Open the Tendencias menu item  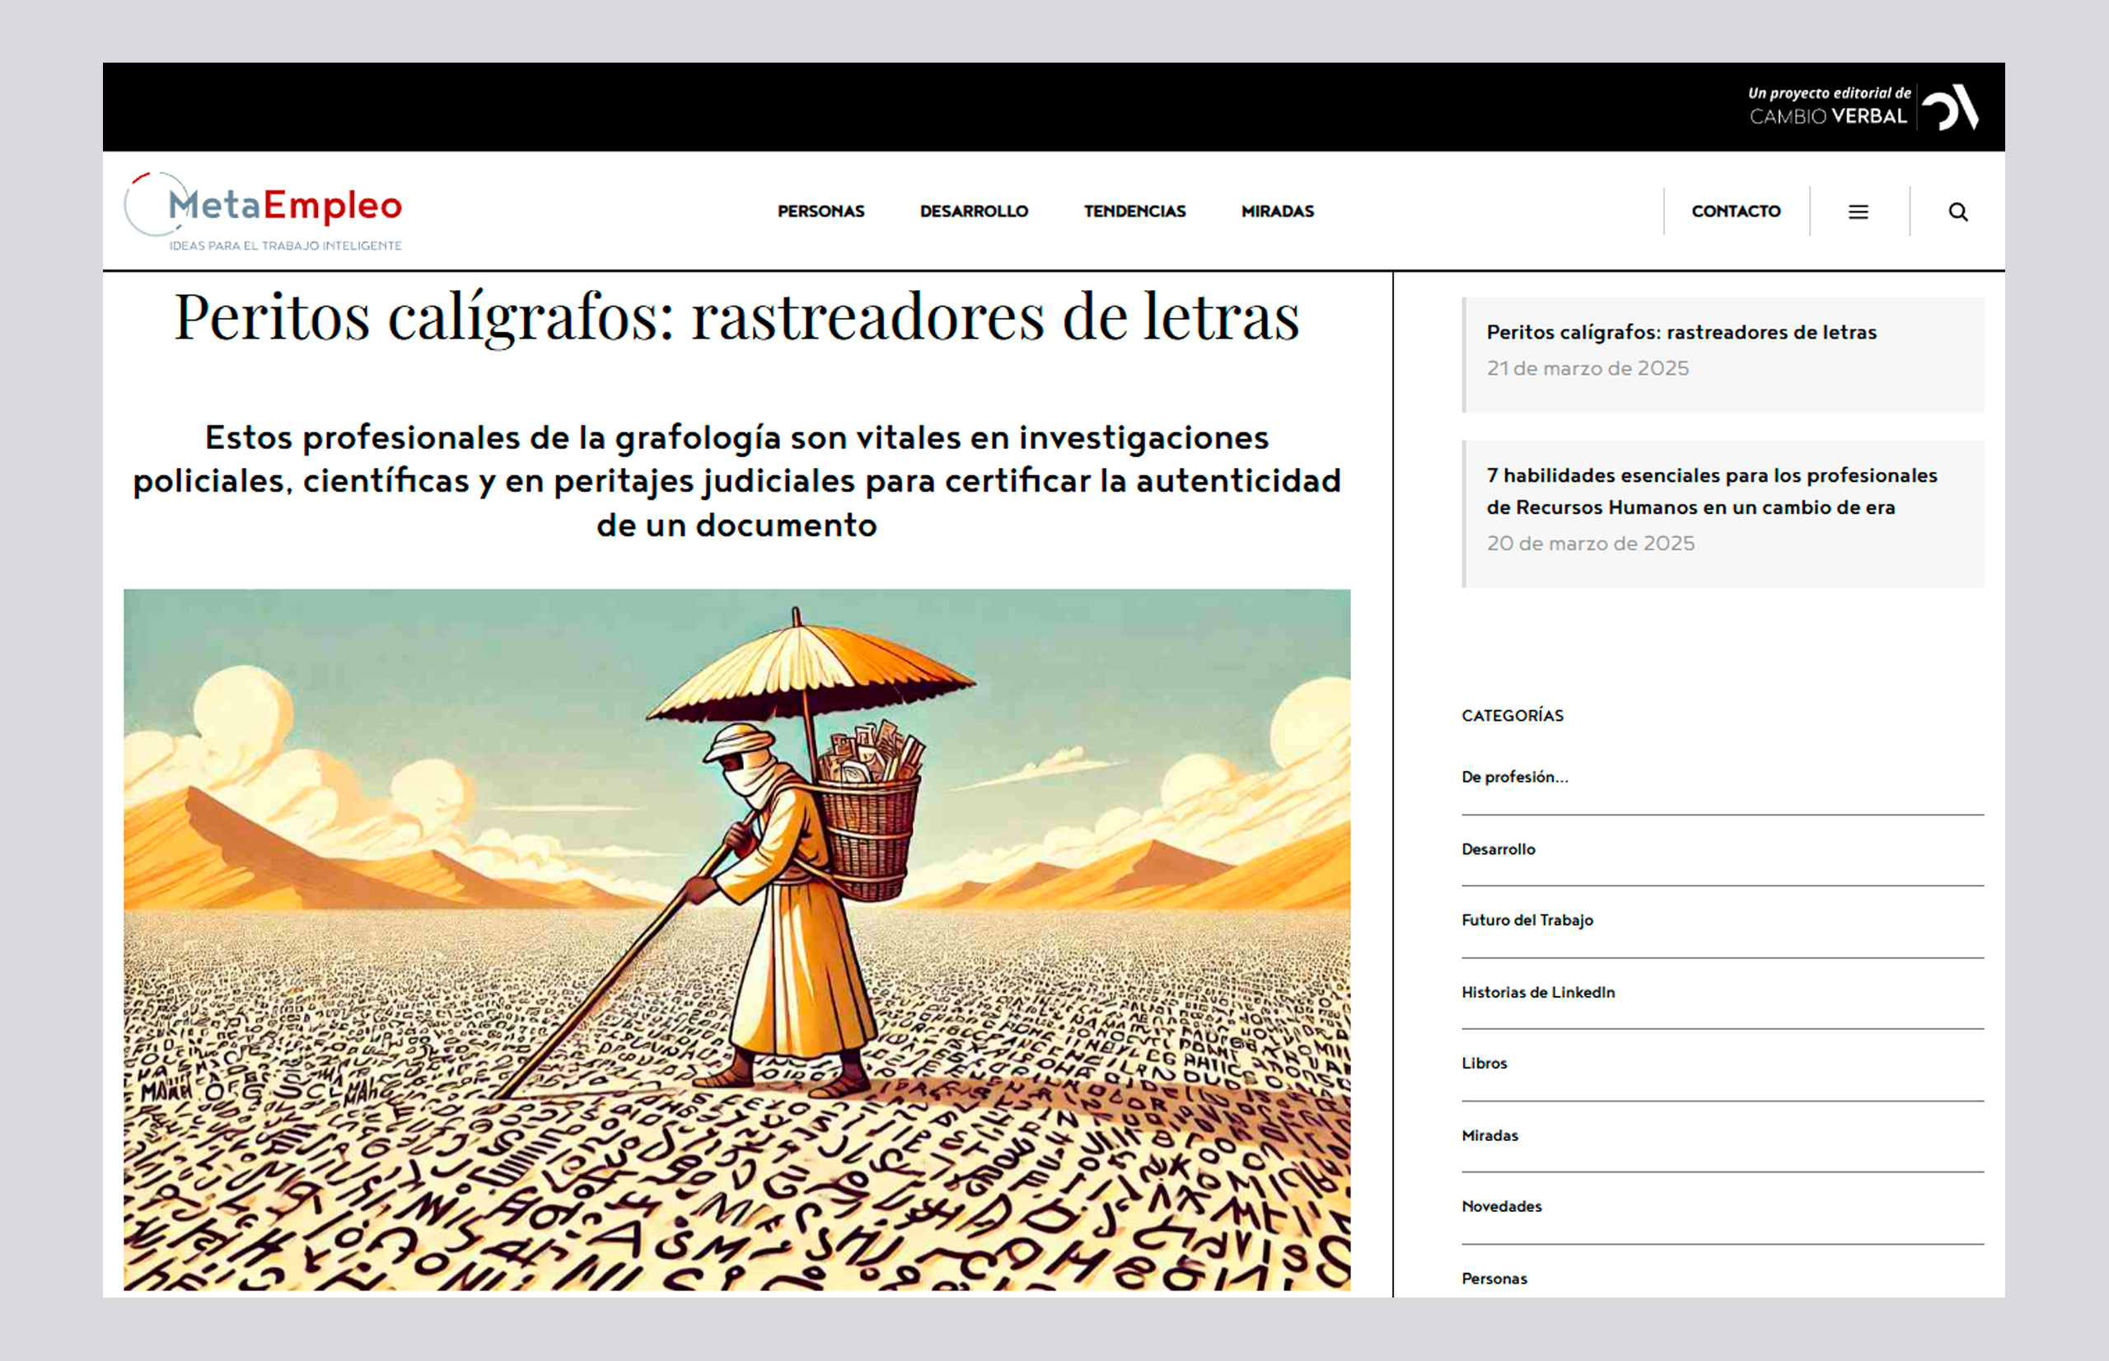coord(1134,211)
